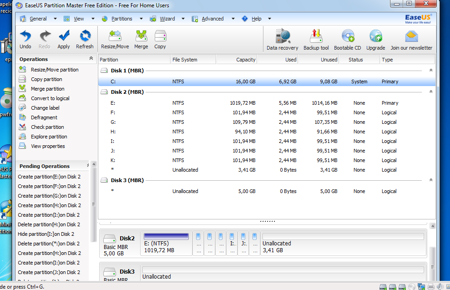This screenshot has width=450, height=290.
Task: Sort by File System column header
Action: pyautogui.click(x=193, y=60)
